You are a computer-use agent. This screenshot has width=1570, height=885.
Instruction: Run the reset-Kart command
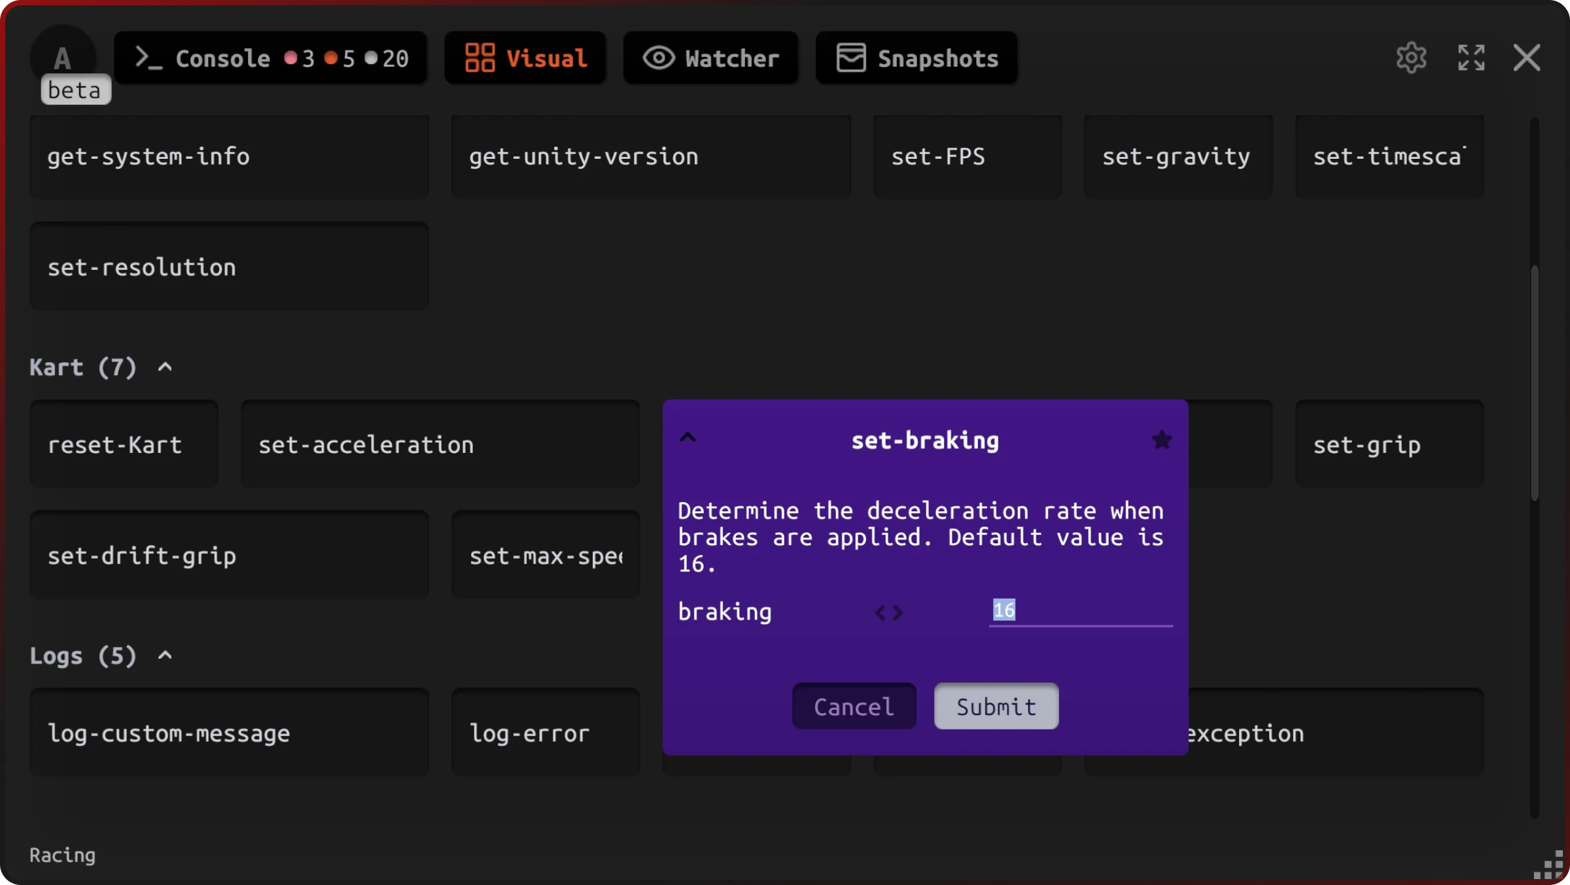click(x=124, y=445)
